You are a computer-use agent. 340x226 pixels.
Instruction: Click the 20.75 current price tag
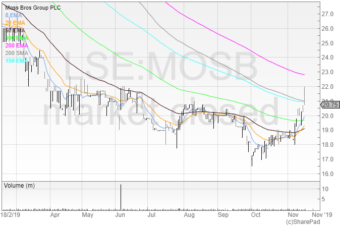click(330, 105)
